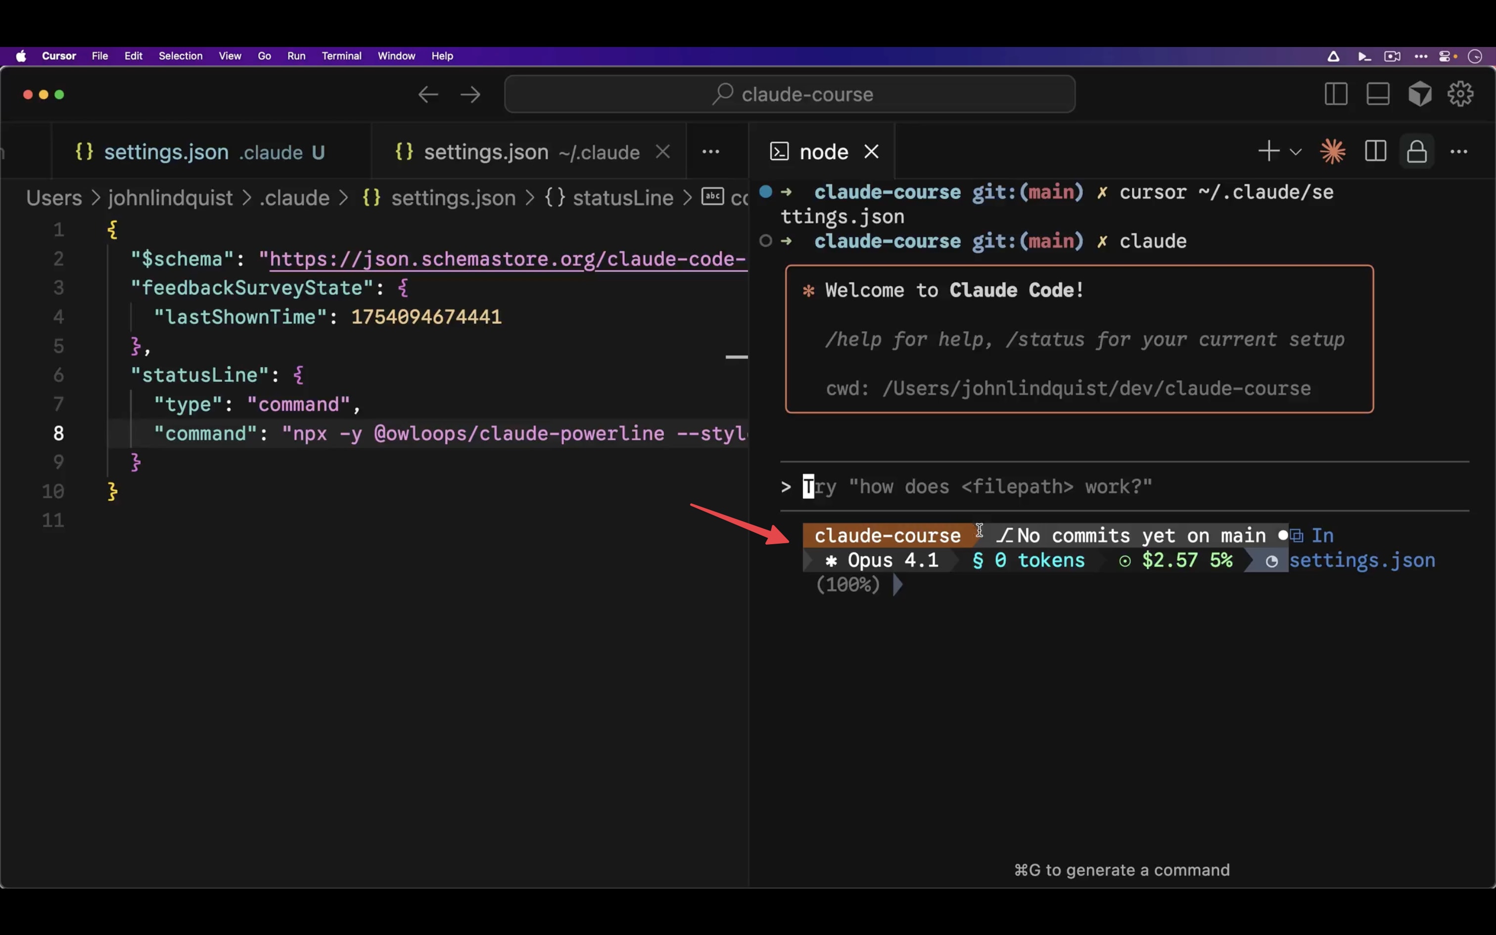Open the Terminal menu
The width and height of the screenshot is (1496, 935).
click(x=342, y=56)
